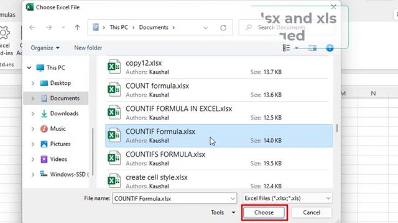Expand the Pictures tree node
398x223 pixels.
tap(33, 144)
